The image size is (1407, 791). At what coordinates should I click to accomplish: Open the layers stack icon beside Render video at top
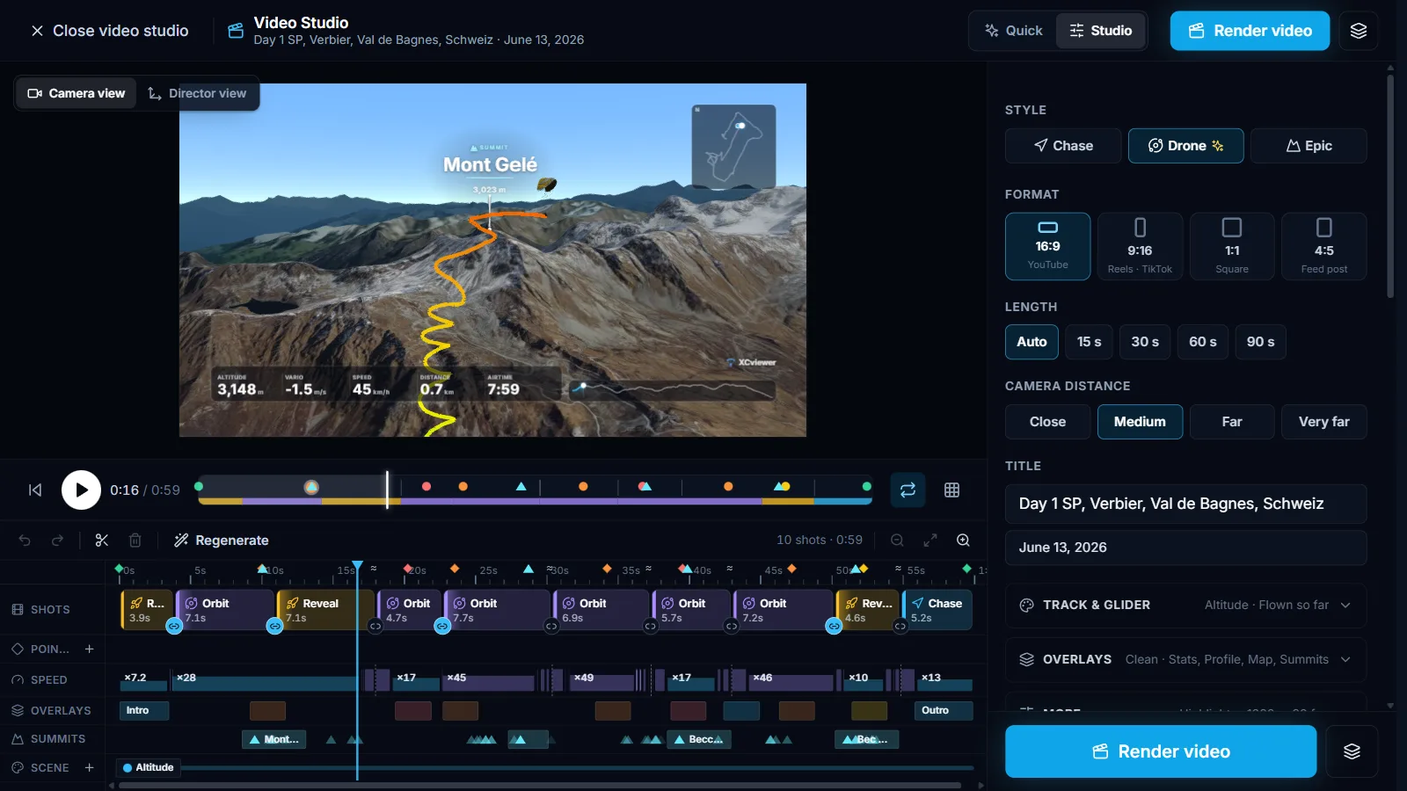tap(1359, 31)
